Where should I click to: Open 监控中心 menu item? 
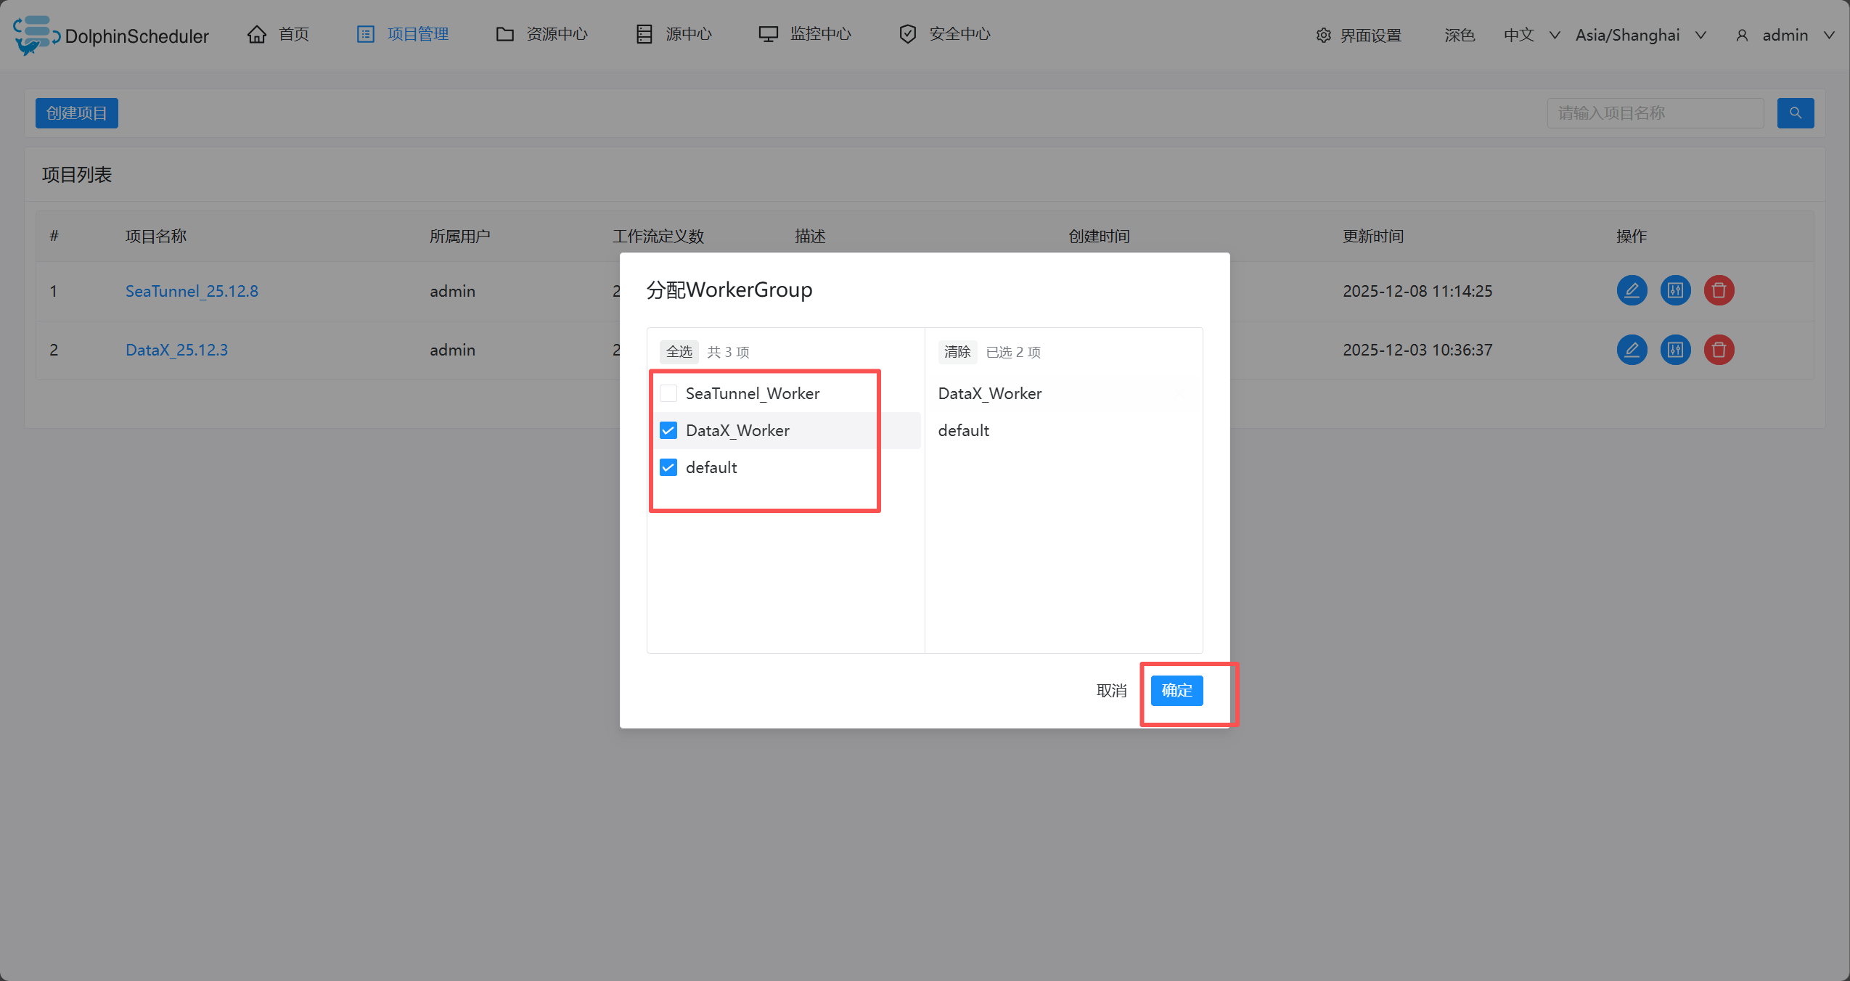point(805,34)
